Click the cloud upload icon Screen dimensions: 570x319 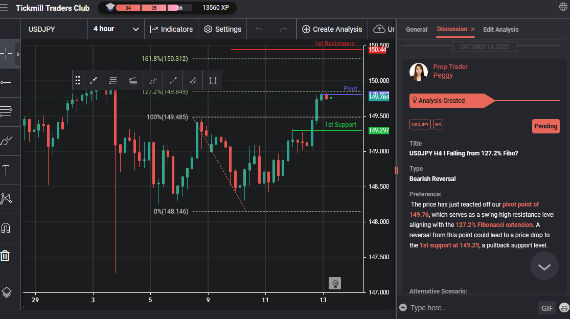pyautogui.click(x=379, y=29)
